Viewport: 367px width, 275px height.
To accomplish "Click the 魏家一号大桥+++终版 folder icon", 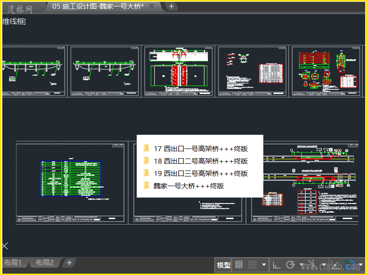I will pos(146,186).
